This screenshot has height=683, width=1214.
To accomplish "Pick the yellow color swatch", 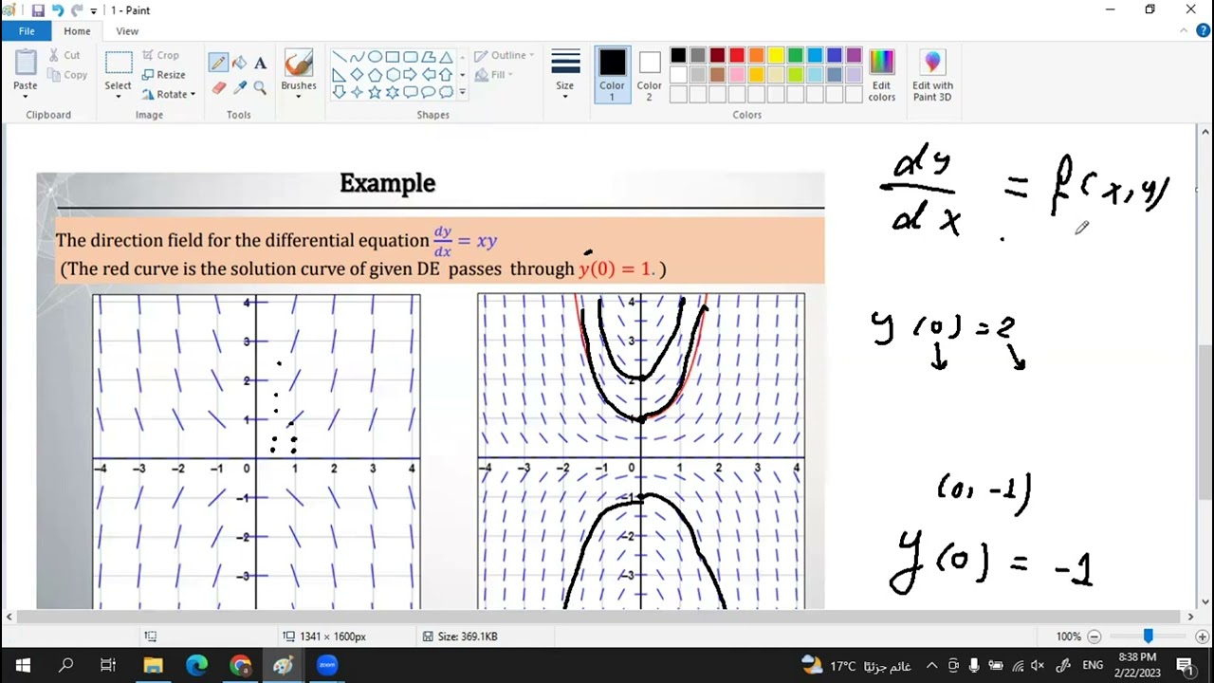I will point(776,56).
